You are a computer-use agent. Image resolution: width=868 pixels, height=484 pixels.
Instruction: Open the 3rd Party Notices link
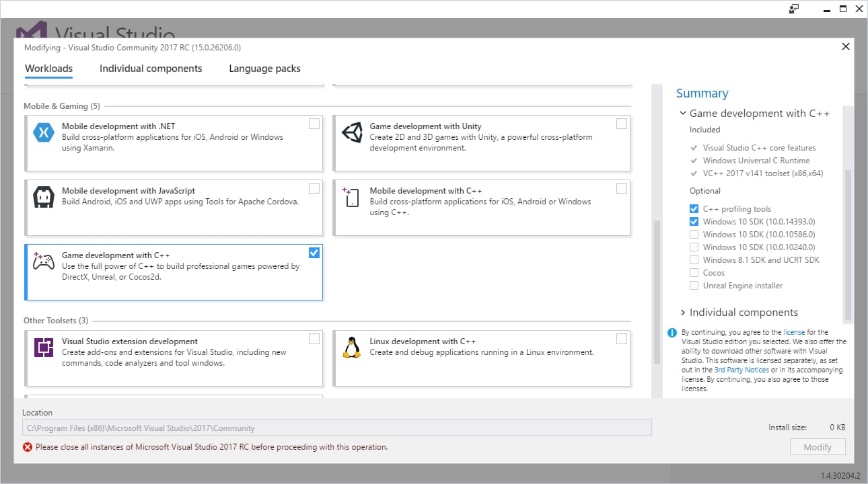(742, 370)
